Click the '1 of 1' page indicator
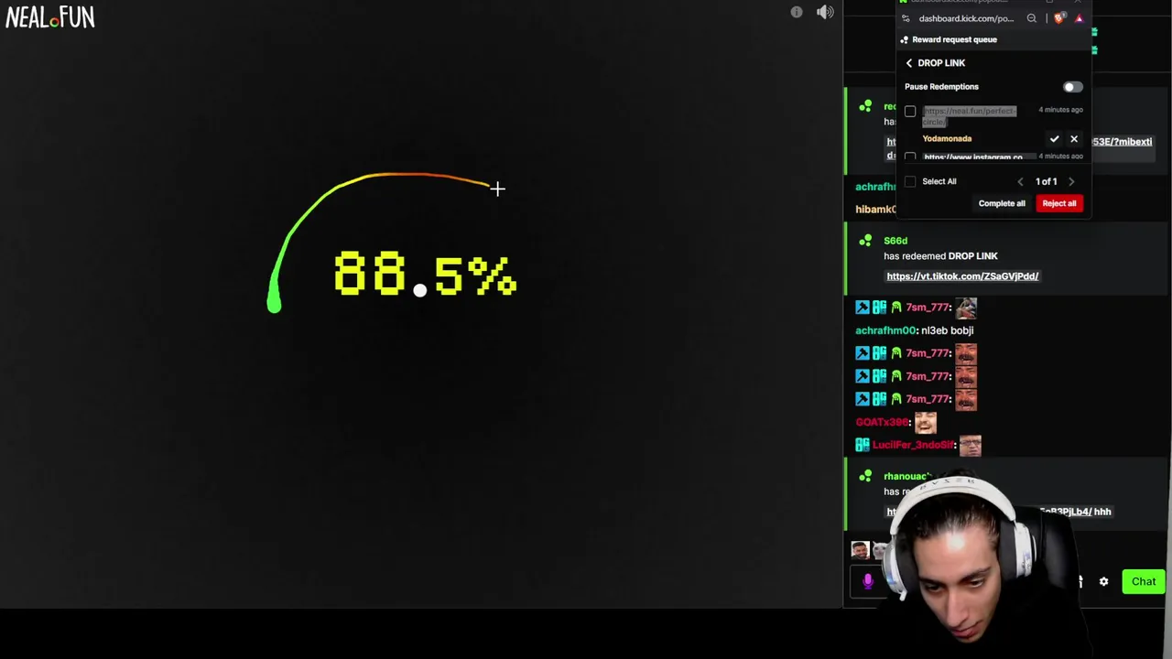Image resolution: width=1172 pixels, height=659 pixels. (1046, 181)
